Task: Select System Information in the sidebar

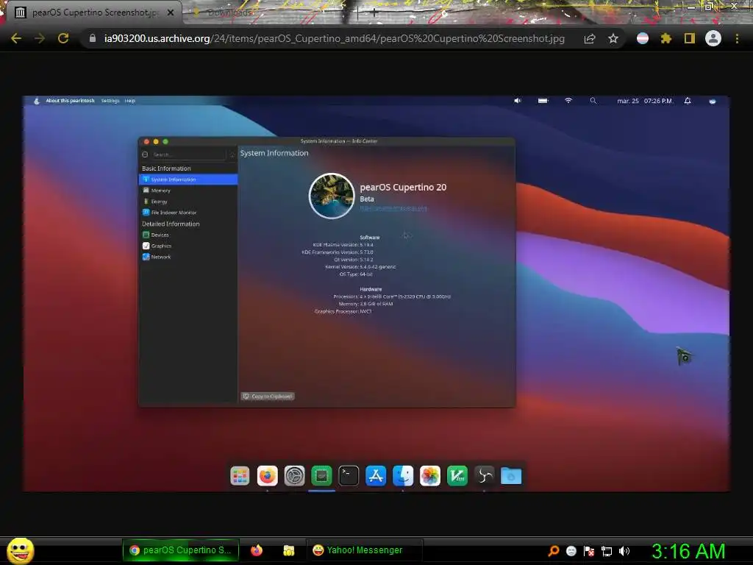Action: 188,180
